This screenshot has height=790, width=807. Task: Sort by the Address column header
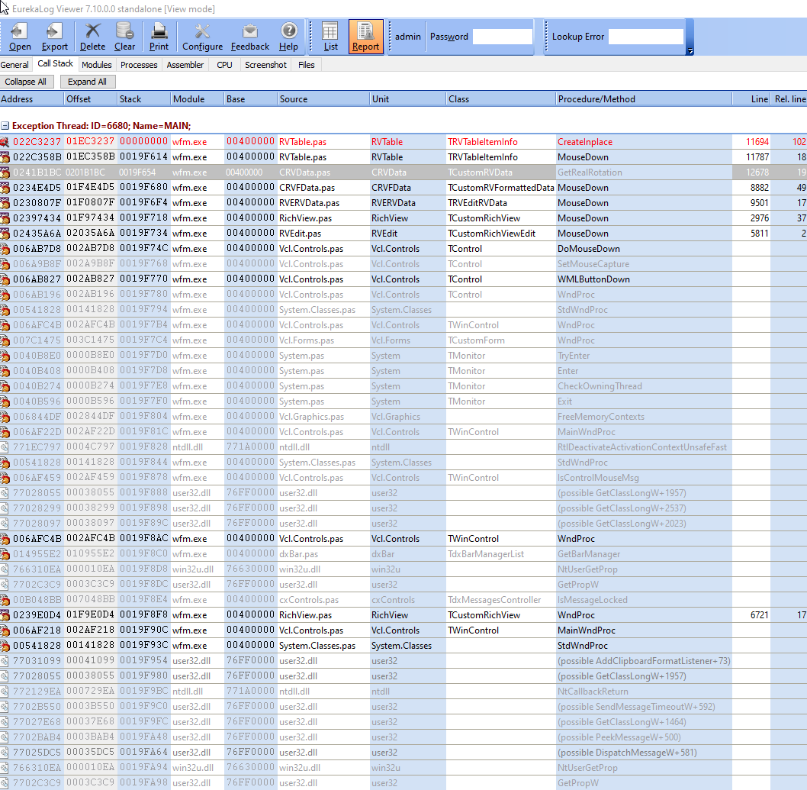pos(32,99)
